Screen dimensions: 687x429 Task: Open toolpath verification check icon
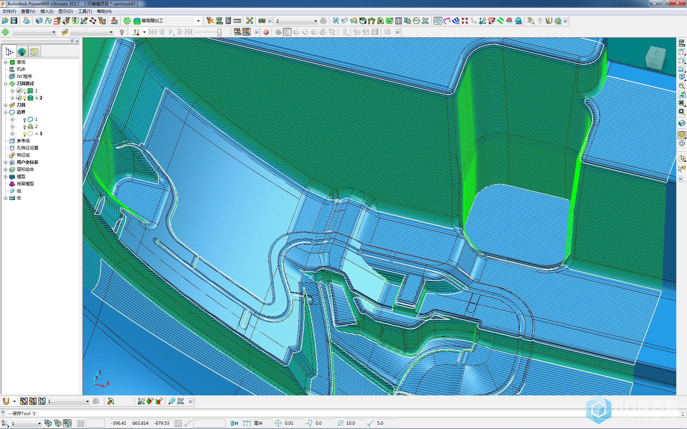pos(219,21)
